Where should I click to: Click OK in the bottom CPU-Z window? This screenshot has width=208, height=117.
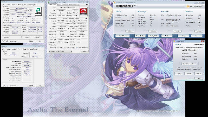click(40, 86)
